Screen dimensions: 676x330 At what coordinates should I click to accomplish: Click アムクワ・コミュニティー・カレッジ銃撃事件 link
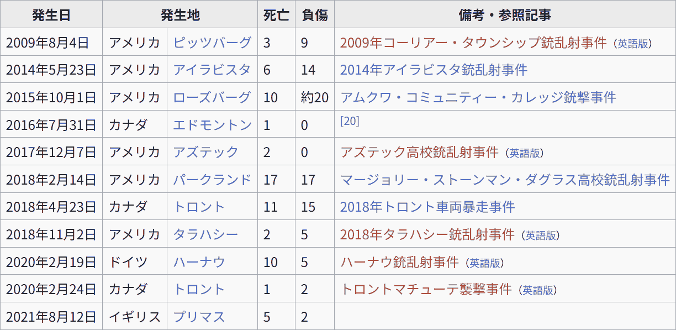tap(478, 97)
